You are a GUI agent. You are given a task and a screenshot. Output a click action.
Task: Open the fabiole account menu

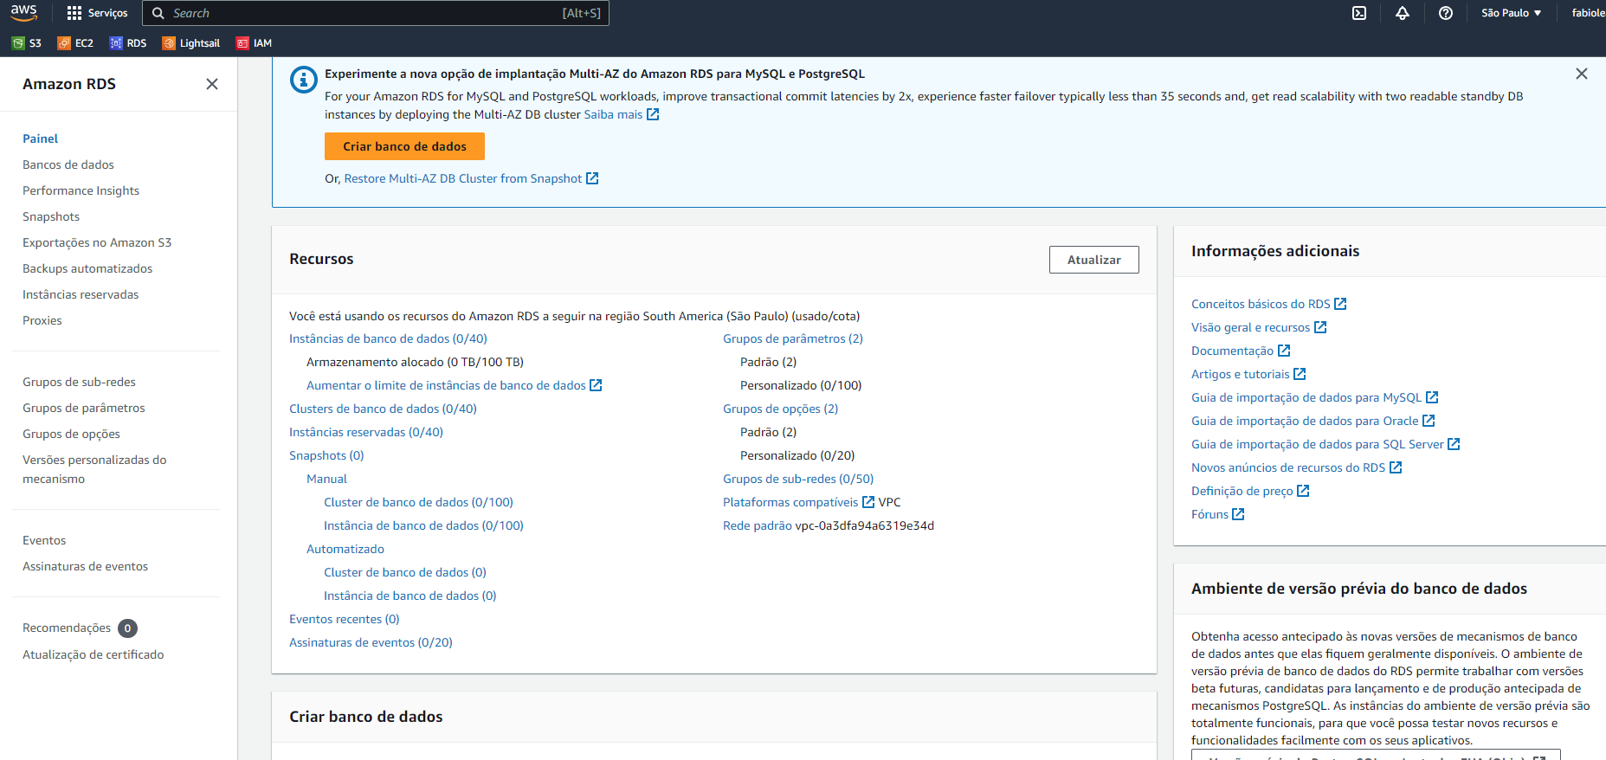tap(1589, 13)
